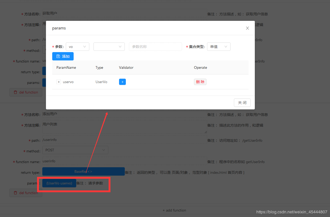
Task: Click the lower del function button
Action: click(26, 193)
